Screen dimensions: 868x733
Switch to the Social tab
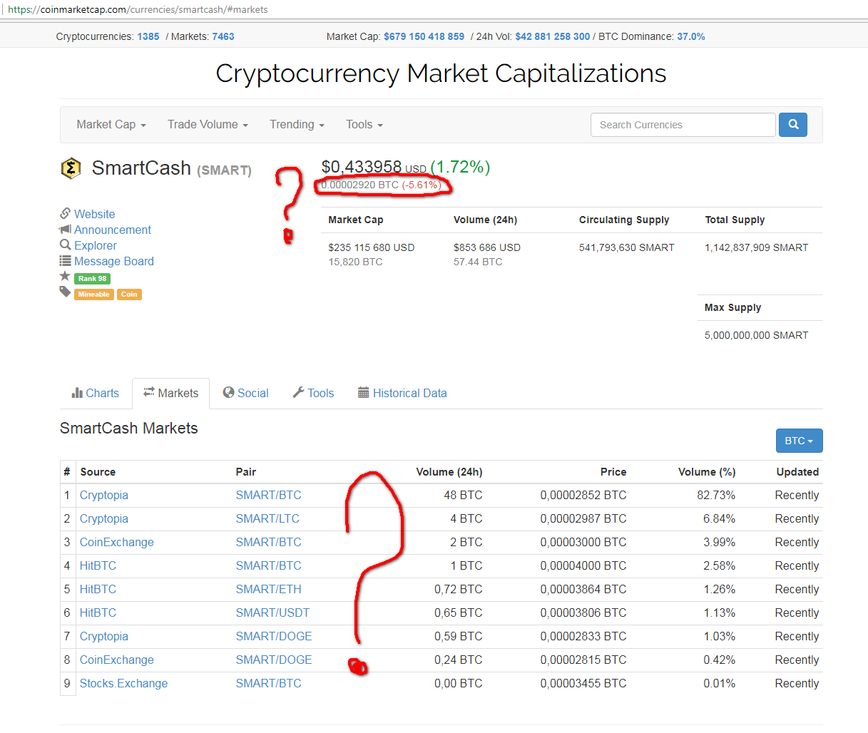(x=245, y=393)
